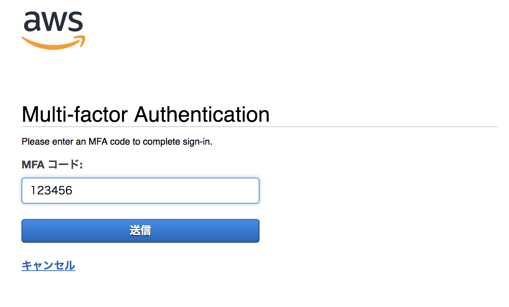Click the Multi-factor Authentication heading
This screenshot has width=509, height=307.
point(145,114)
